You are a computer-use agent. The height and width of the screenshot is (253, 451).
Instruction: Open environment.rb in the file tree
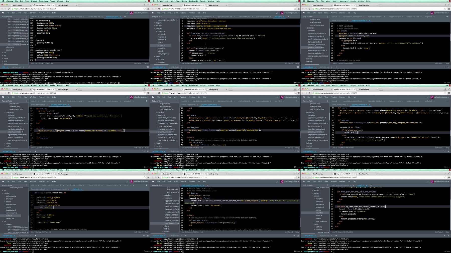11,213
